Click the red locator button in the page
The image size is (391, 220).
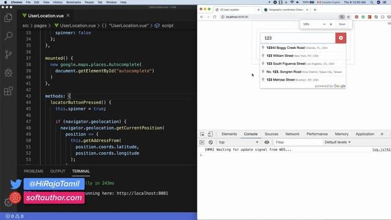tap(341, 38)
